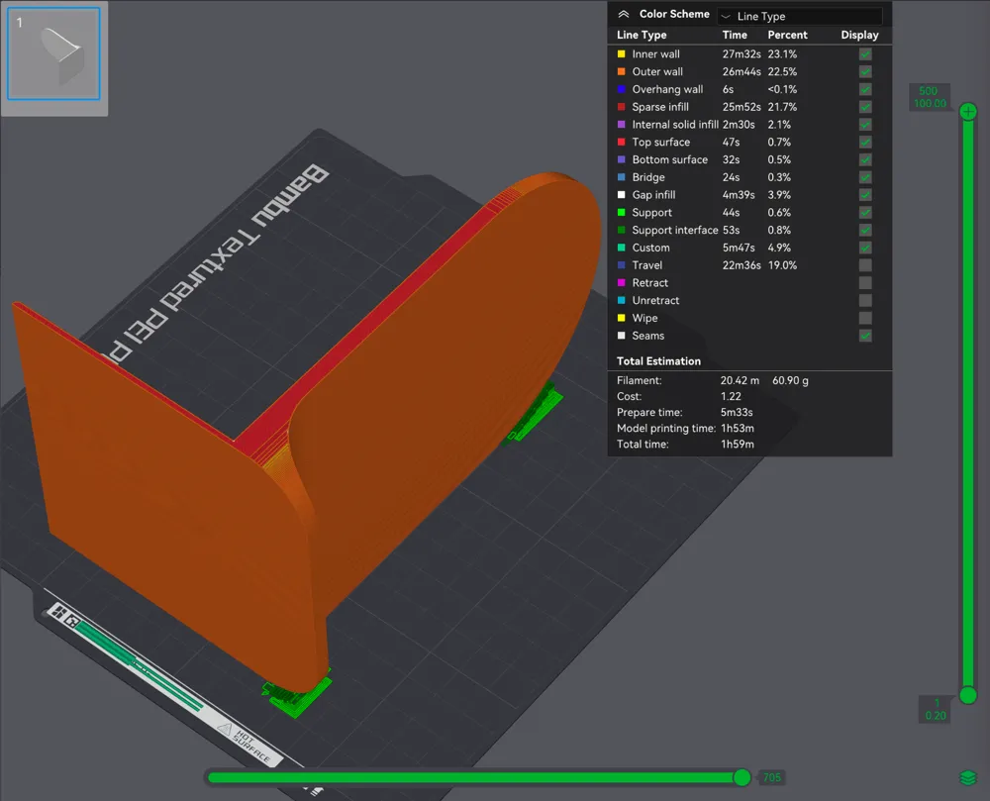Click the horizontal step slider handle
This screenshot has width=990, height=801.
(742, 777)
